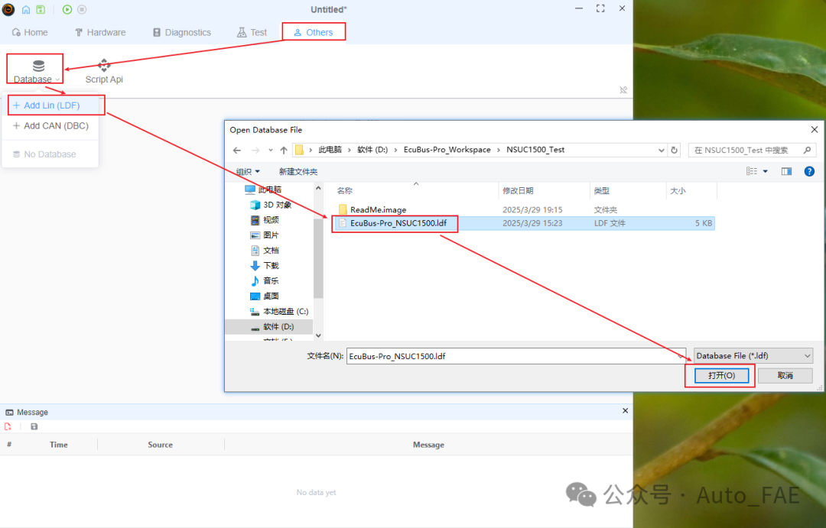
Task: Switch to the Home tab
Action: 30,32
